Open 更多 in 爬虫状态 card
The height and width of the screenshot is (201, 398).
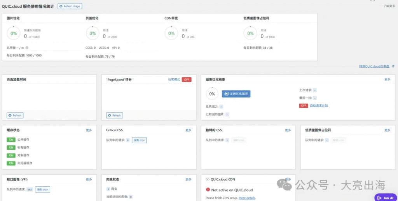[189, 180]
